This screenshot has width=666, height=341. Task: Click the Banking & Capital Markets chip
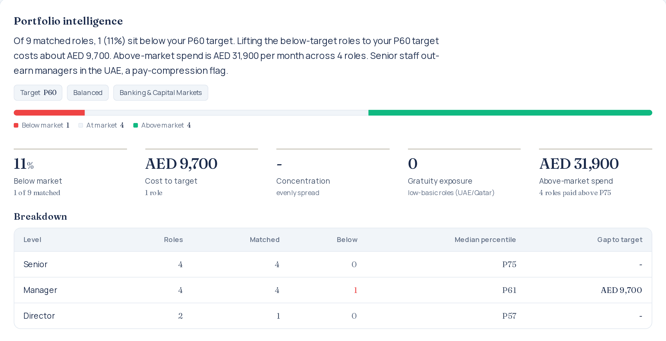coord(161,93)
